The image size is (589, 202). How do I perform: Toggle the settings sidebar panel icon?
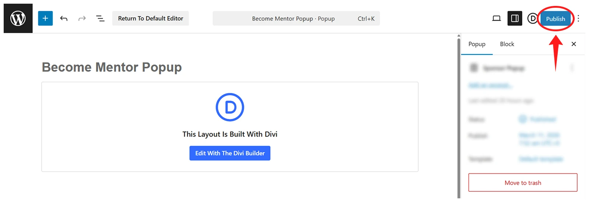(515, 18)
